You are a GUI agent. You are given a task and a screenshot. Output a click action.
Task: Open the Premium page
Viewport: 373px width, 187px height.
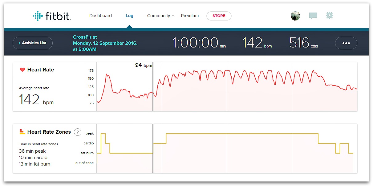click(190, 16)
